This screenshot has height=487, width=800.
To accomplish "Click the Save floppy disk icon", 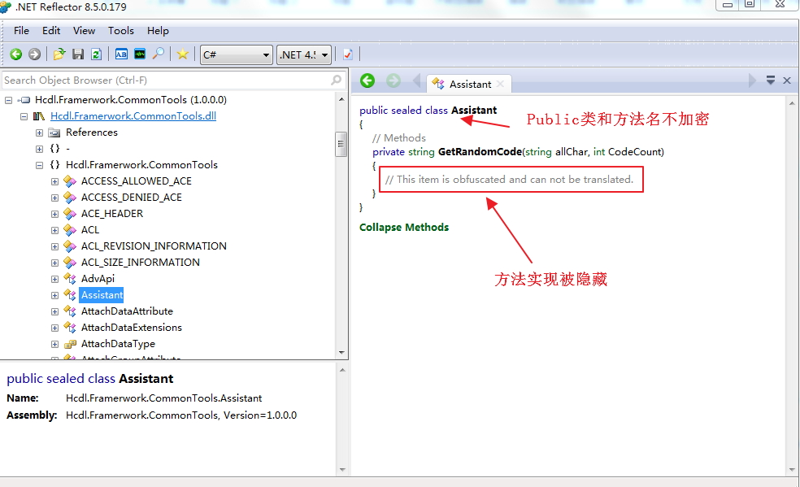I will click(x=78, y=54).
